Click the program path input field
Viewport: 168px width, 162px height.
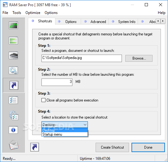(82, 58)
